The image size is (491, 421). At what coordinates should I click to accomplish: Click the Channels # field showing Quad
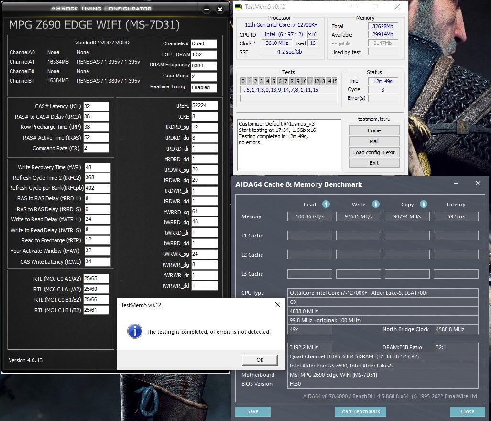[204, 44]
